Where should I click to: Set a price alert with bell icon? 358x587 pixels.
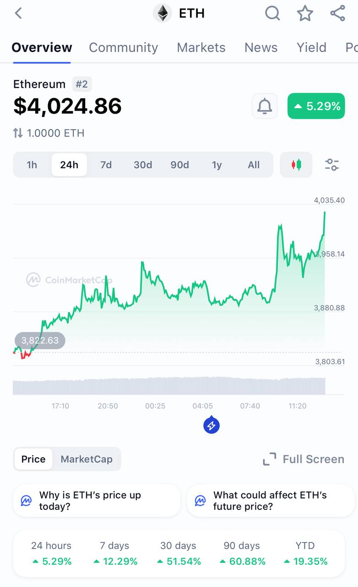(265, 106)
